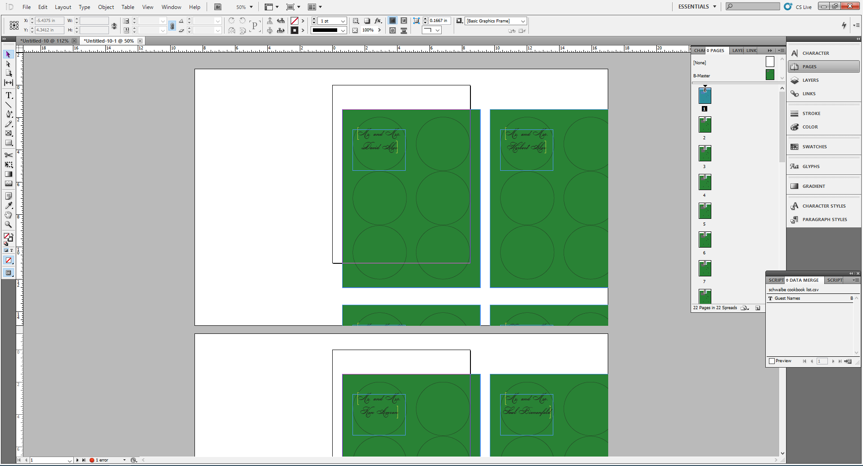Switch to the LAYE tab in panel group
The height and width of the screenshot is (466, 863).
click(x=737, y=50)
